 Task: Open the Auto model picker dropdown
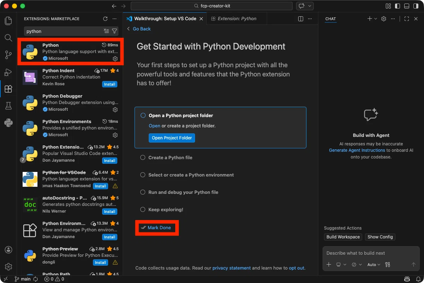coord(374,265)
